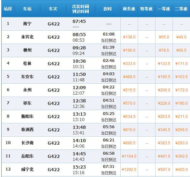Click second-class price ¥172.0
The width and height of the screenshot is (190, 177).
point(181,90)
